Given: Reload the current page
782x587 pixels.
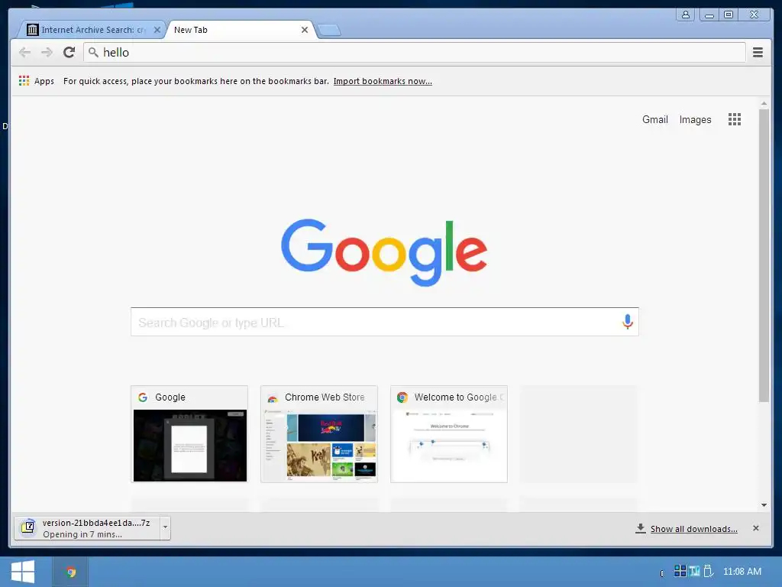Looking at the screenshot, I should (69, 53).
